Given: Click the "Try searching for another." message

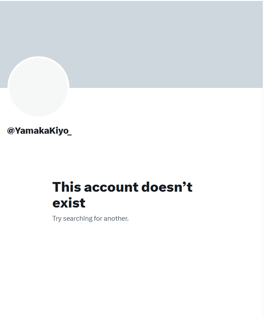Looking at the screenshot, I should coord(90,219).
